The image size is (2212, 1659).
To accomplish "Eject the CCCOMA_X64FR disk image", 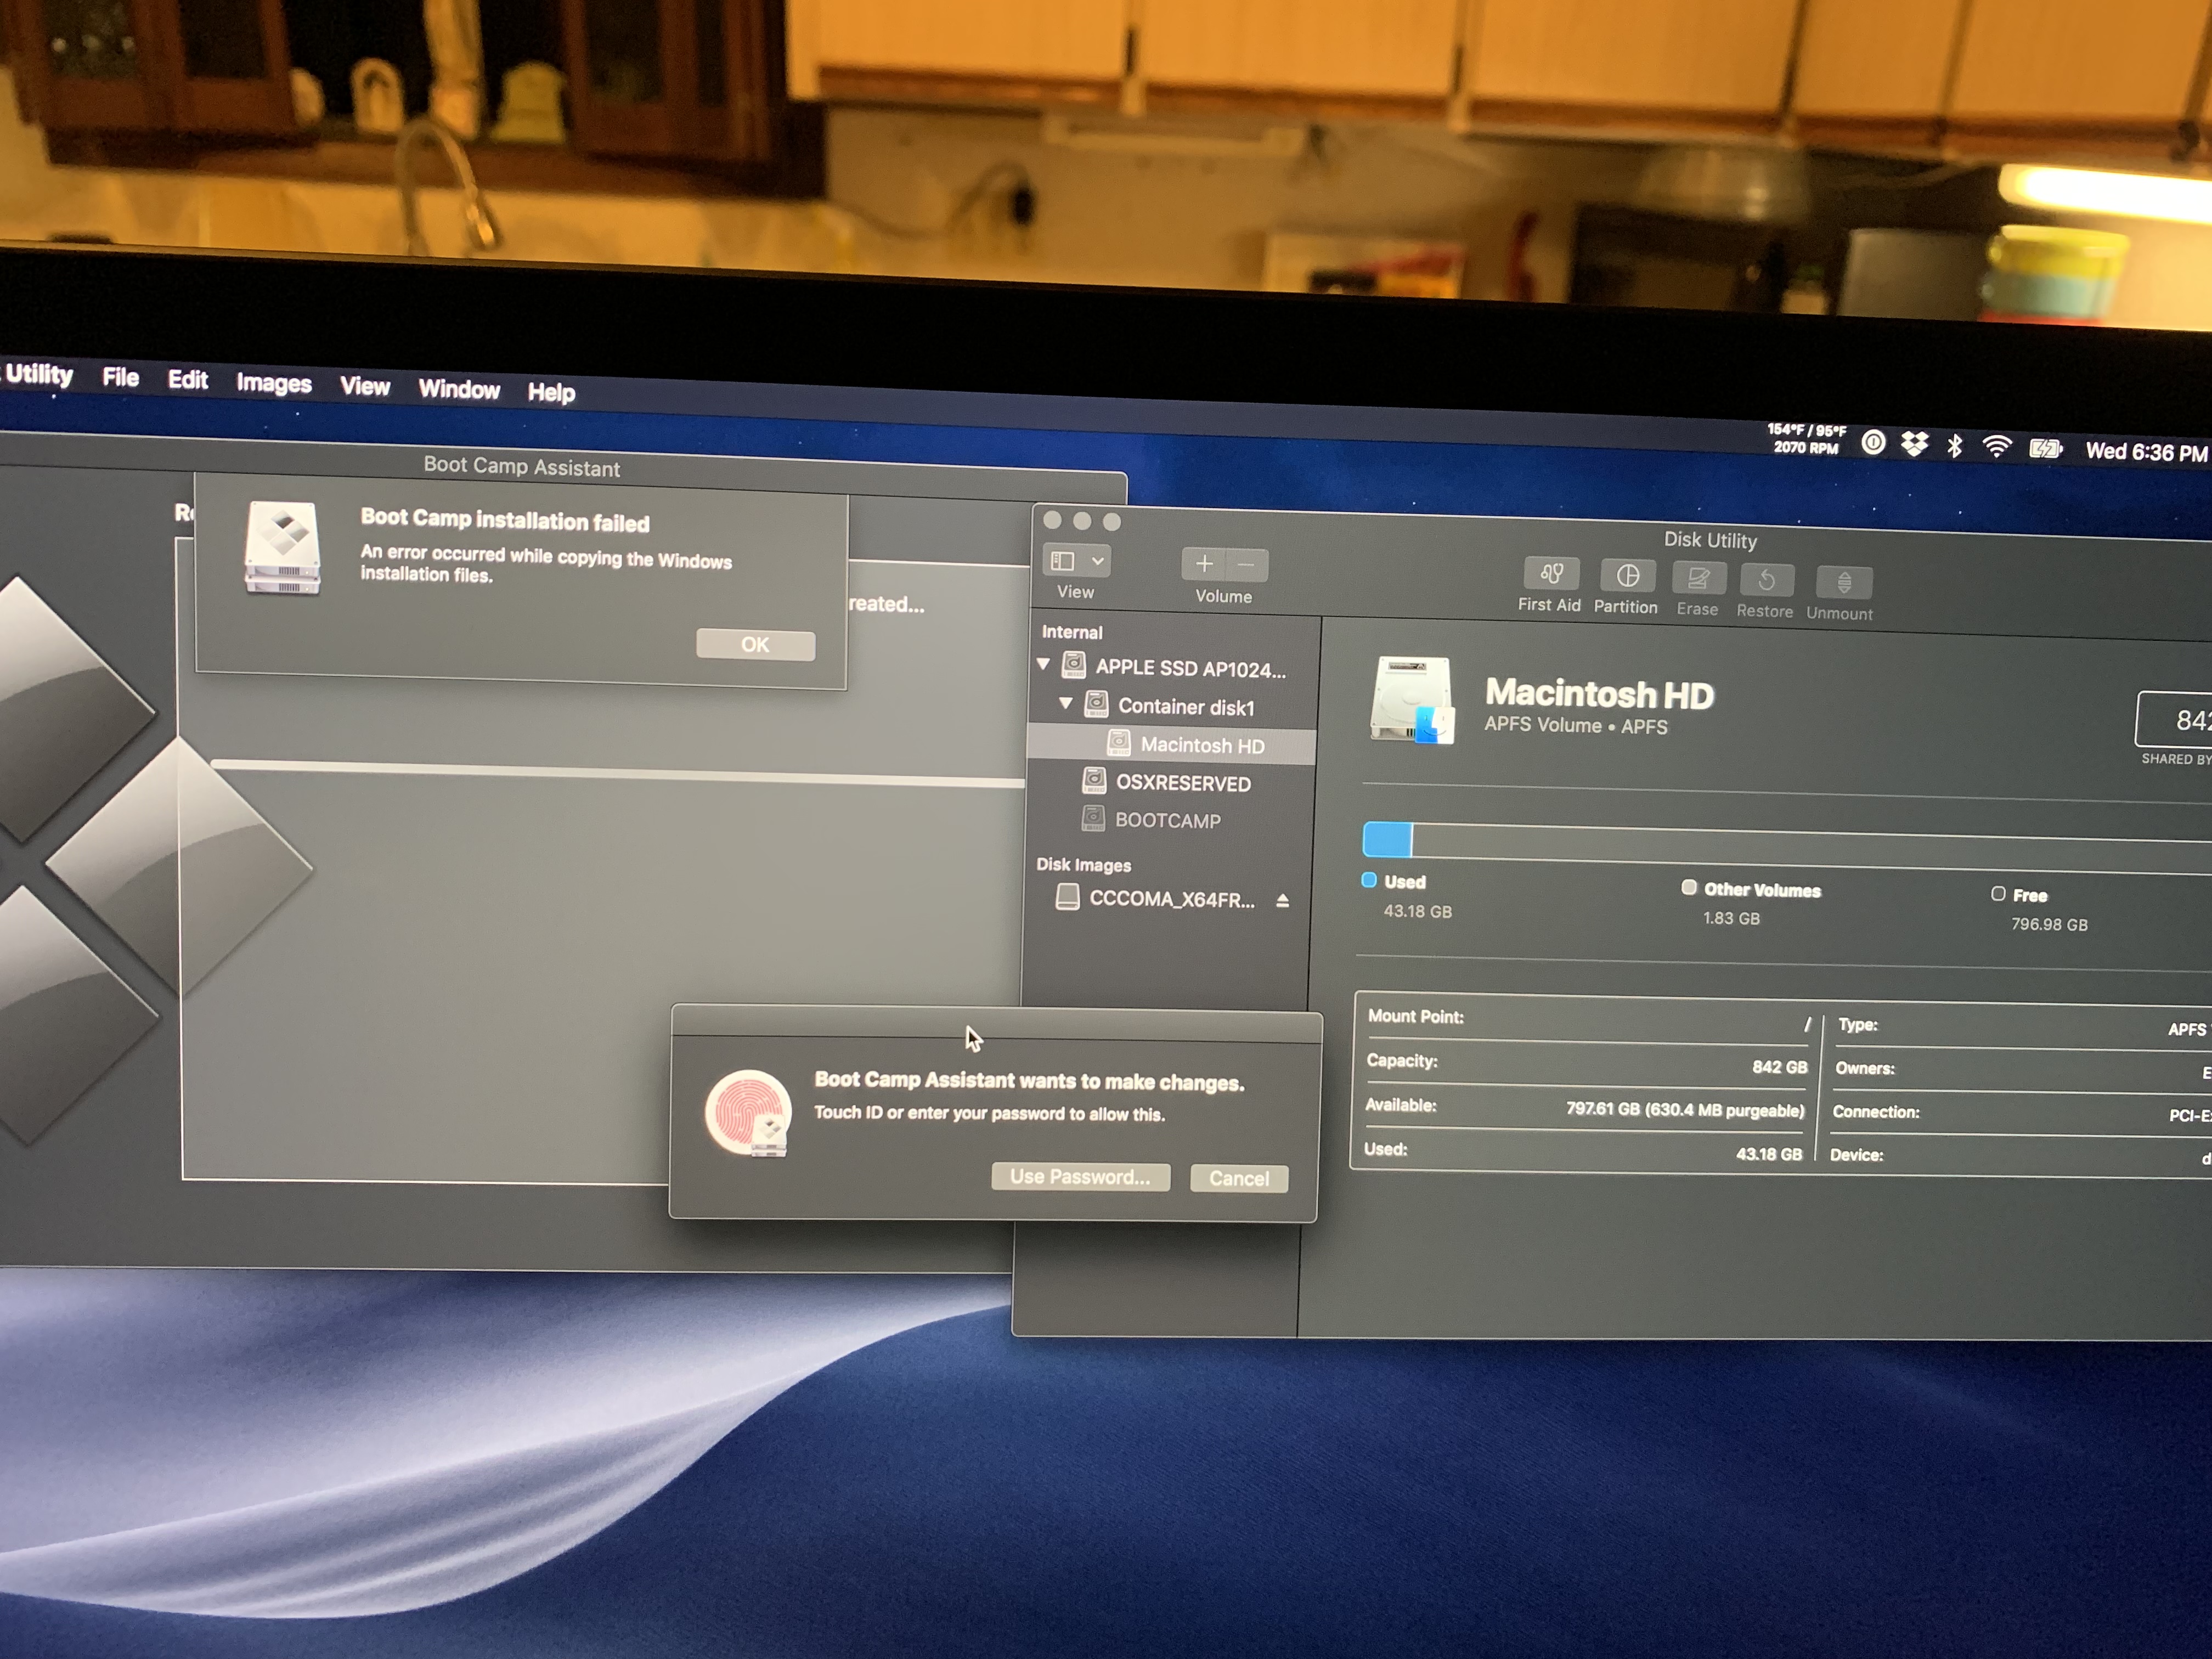I will [x=1282, y=901].
